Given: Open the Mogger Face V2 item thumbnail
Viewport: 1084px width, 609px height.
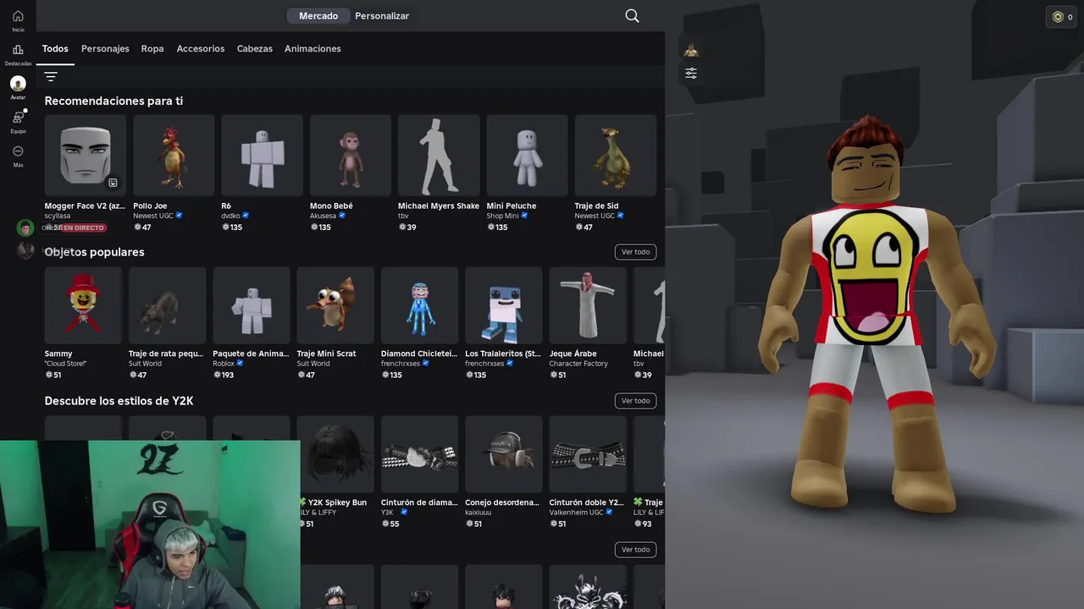Looking at the screenshot, I should (x=86, y=156).
